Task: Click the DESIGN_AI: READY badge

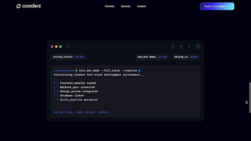Action: point(186,57)
